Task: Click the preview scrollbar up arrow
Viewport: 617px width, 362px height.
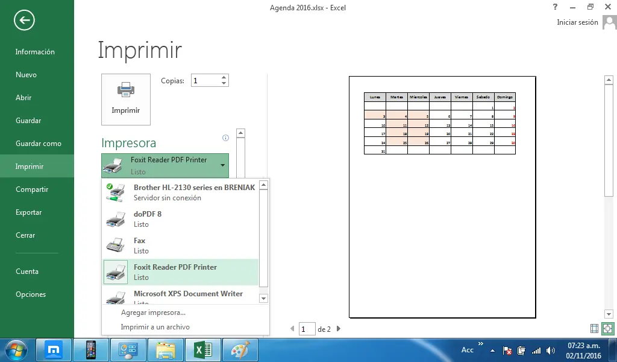Action: click(x=609, y=80)
